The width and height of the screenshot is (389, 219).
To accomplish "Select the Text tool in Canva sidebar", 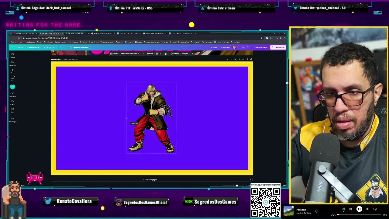I will coord(12,71).
